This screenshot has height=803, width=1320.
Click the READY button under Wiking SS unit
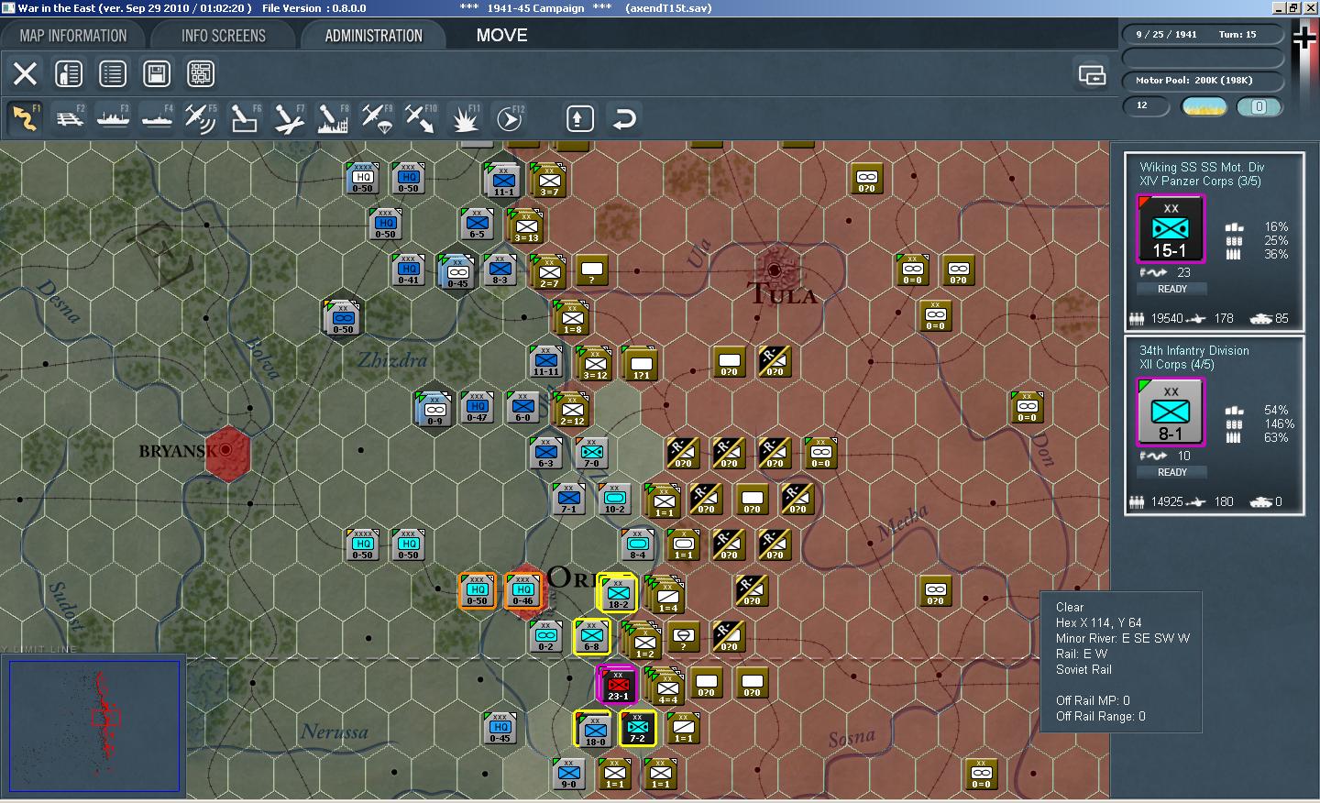[x=1171, y=289]
